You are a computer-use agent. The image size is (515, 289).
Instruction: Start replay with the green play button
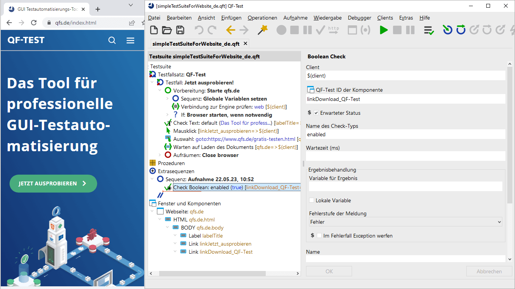coord(383,30)
